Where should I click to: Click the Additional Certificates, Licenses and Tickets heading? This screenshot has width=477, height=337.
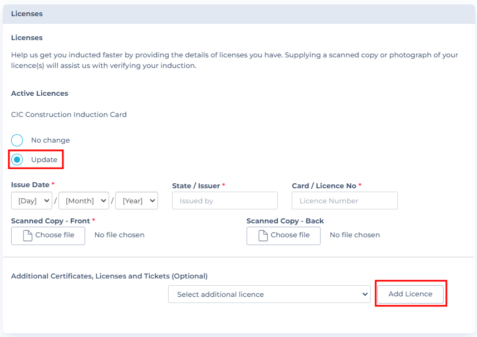[109, 276]
